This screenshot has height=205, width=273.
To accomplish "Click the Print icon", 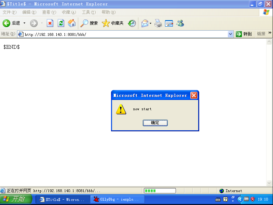I will tap(158, 23).
